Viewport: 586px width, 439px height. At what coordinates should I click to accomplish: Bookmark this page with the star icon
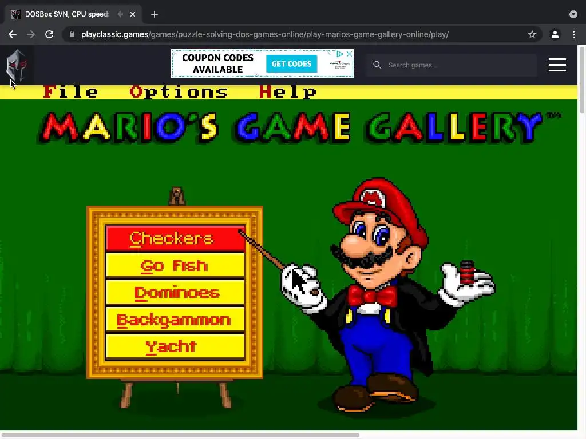[532, 34]
